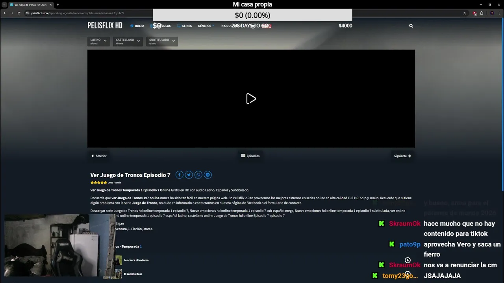Open episode El Camino Real
This screenshot has height=283, width=504.
pyautogui.click(x=132, y=274)
